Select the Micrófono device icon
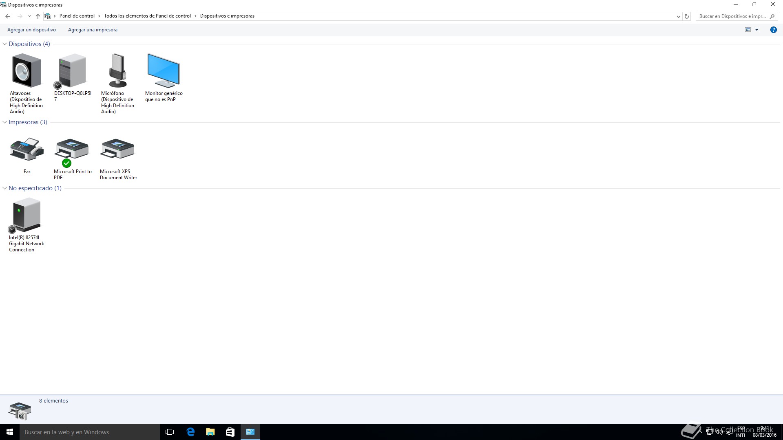 118,70
